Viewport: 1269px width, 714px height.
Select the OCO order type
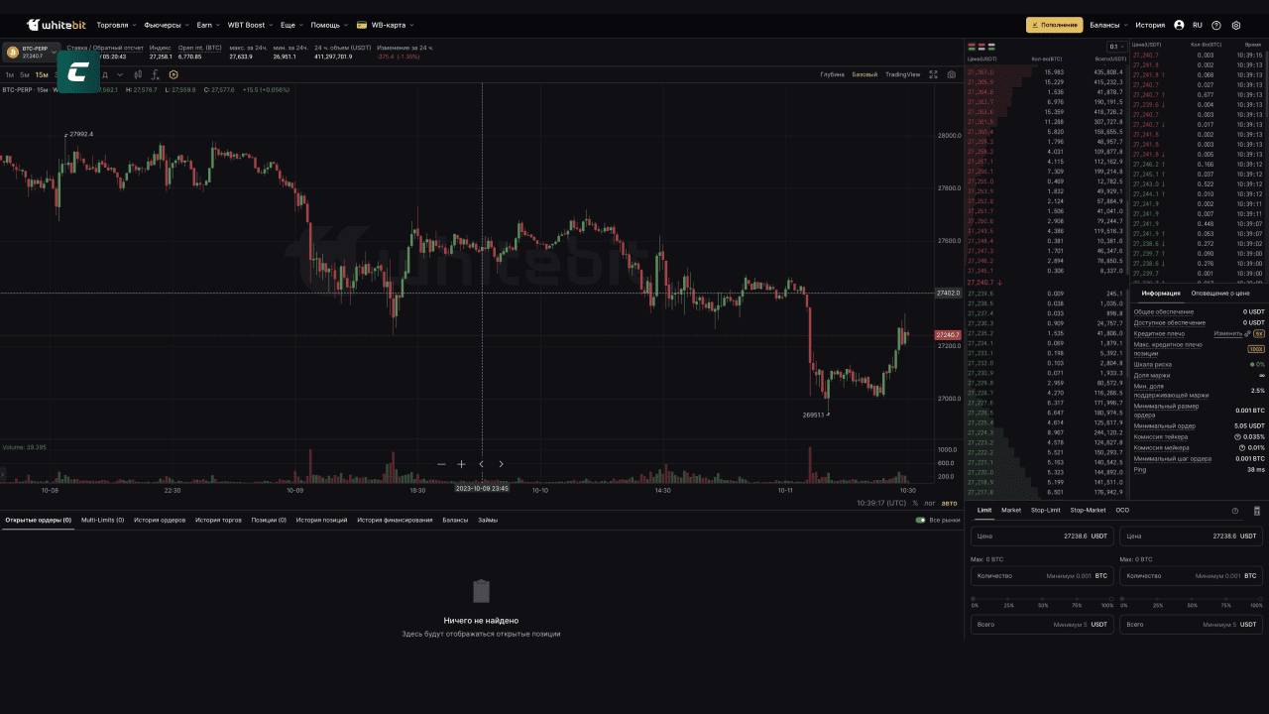coord(1122,510)
